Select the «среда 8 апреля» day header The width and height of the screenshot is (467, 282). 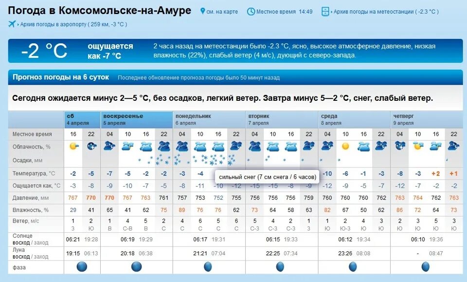pyautogui.click(x=354, y=119)
